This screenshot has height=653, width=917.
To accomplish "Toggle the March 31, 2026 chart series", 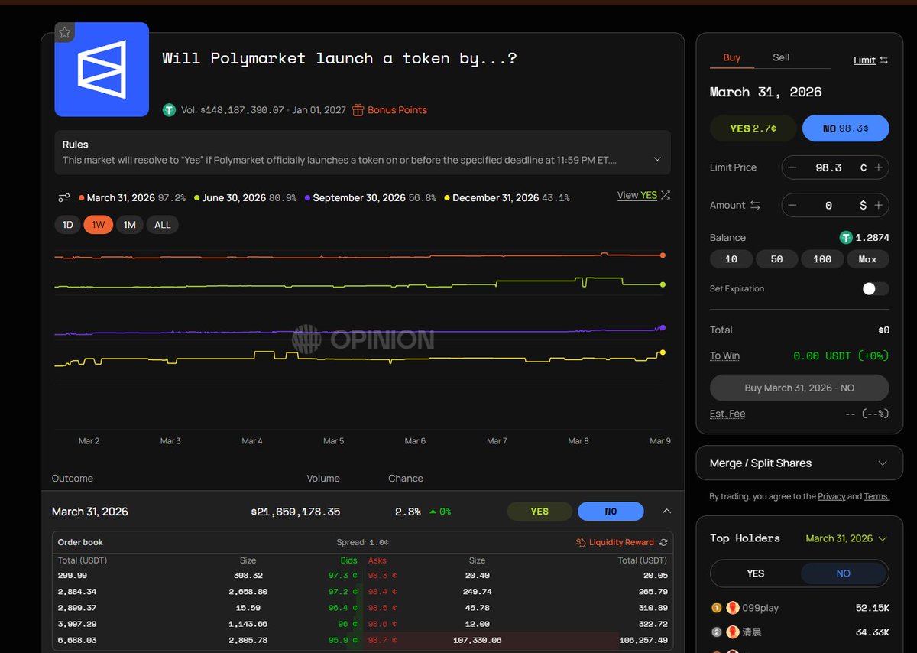I will [121, 198].
